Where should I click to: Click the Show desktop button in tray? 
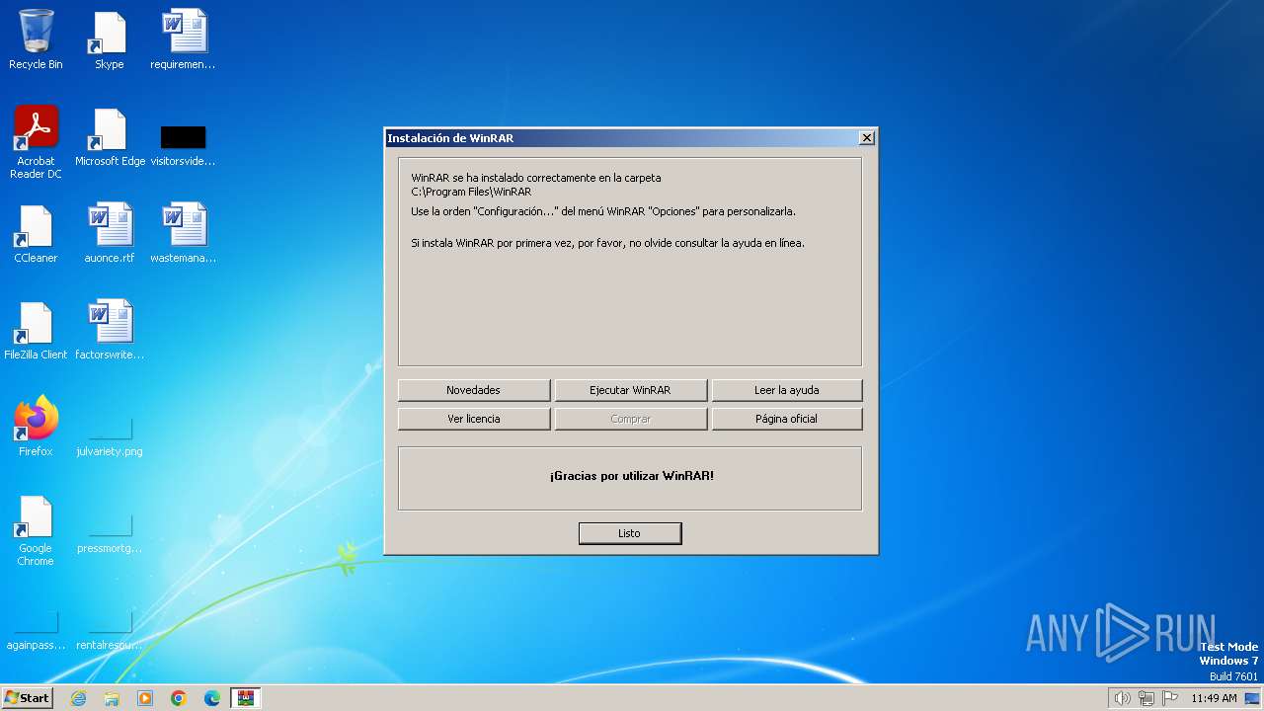pos(1252,698)
